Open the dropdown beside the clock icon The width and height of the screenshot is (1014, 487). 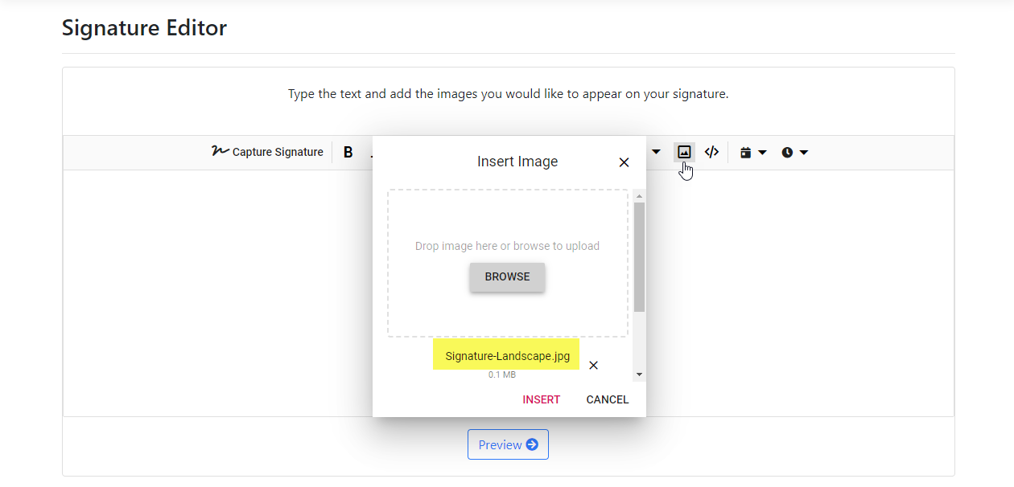click(802, 152)
